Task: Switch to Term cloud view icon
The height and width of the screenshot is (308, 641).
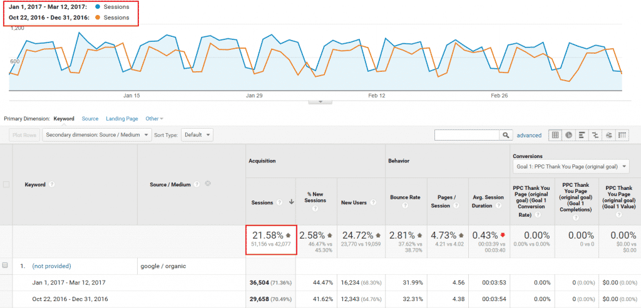Action: point(608,135)
